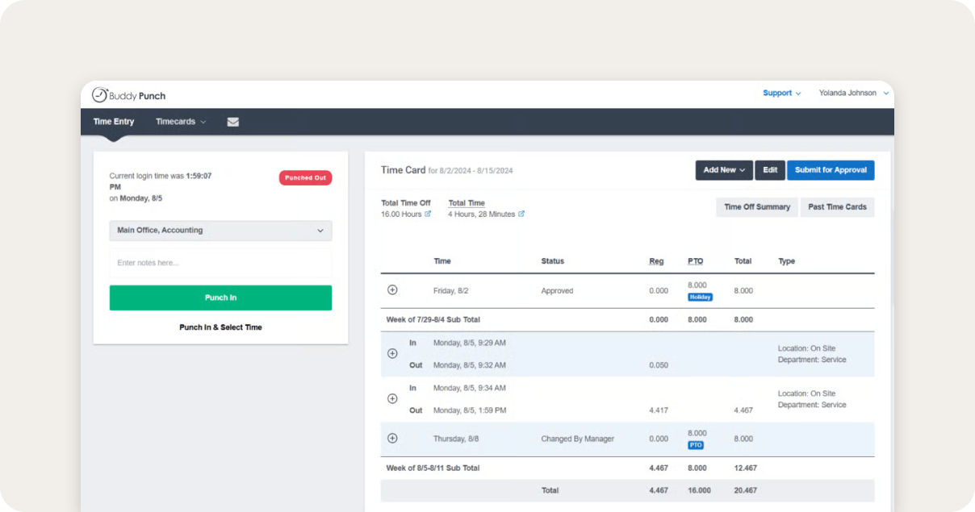Open the Support dropdown menu
The height and width of the screenshot is (512, 975).
781,93
